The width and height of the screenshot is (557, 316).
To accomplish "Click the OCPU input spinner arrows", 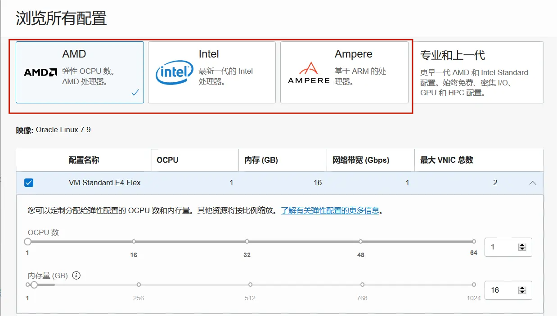I will pyautogui.click(x=522, y=247).
